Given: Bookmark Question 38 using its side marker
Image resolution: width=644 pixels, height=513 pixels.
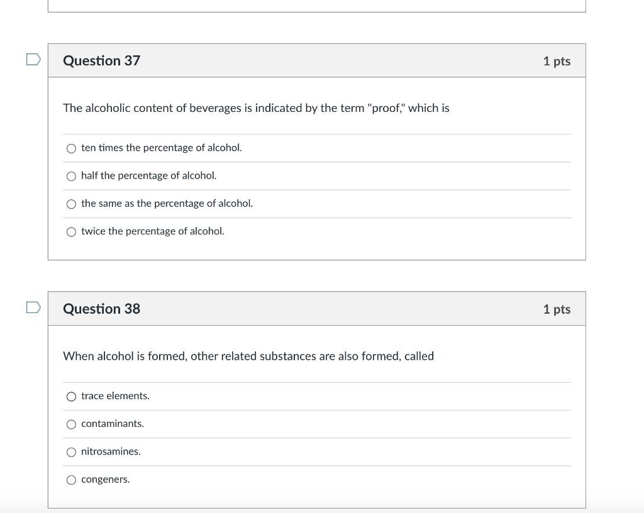Looking at the screenshot, I should [x=33, y=307].
